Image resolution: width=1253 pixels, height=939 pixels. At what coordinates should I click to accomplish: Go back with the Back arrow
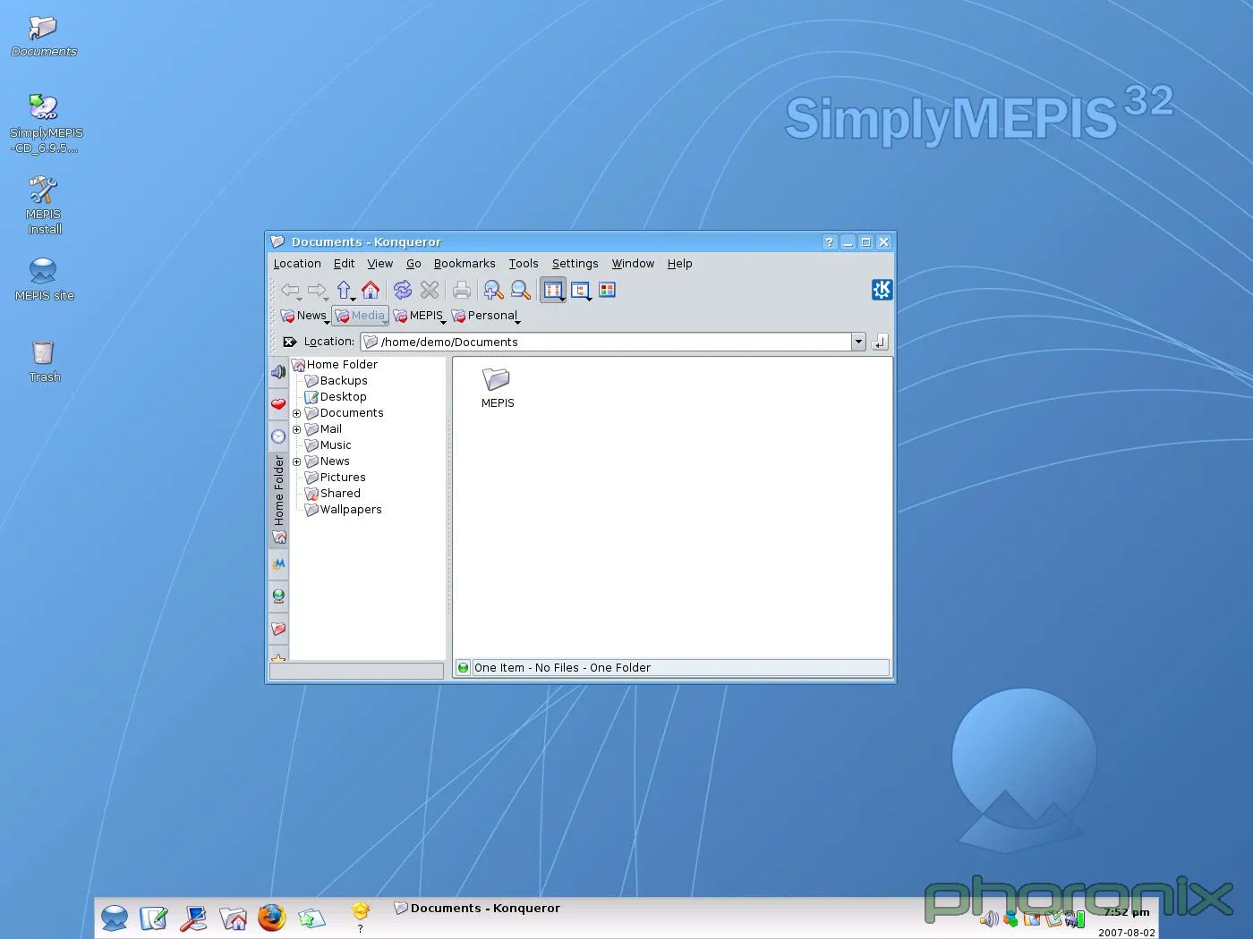[x=290, y=290]
